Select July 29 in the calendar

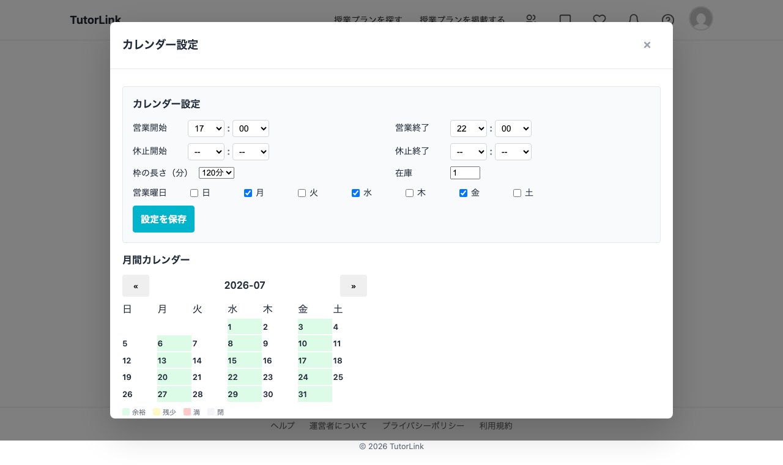245,394
